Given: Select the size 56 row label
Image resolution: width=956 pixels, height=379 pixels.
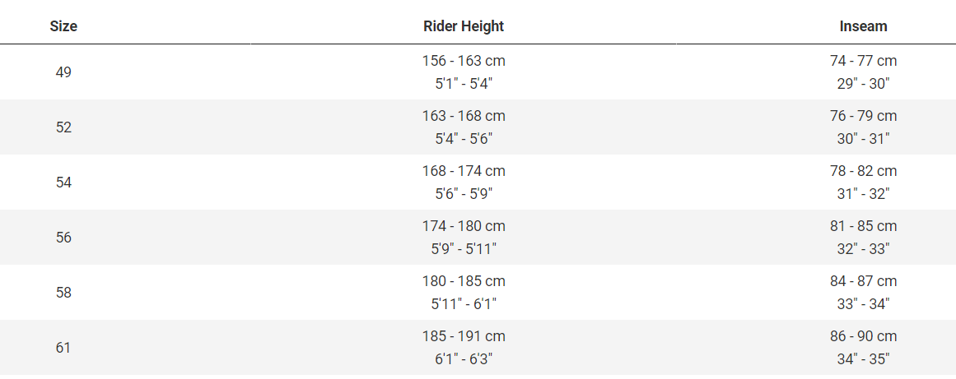Looking at the screenshot, I should click(63, 238).
